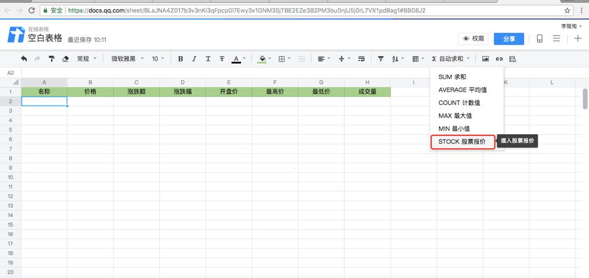
Task: Expand font color dropdown arrow
Action: (244, 59)
